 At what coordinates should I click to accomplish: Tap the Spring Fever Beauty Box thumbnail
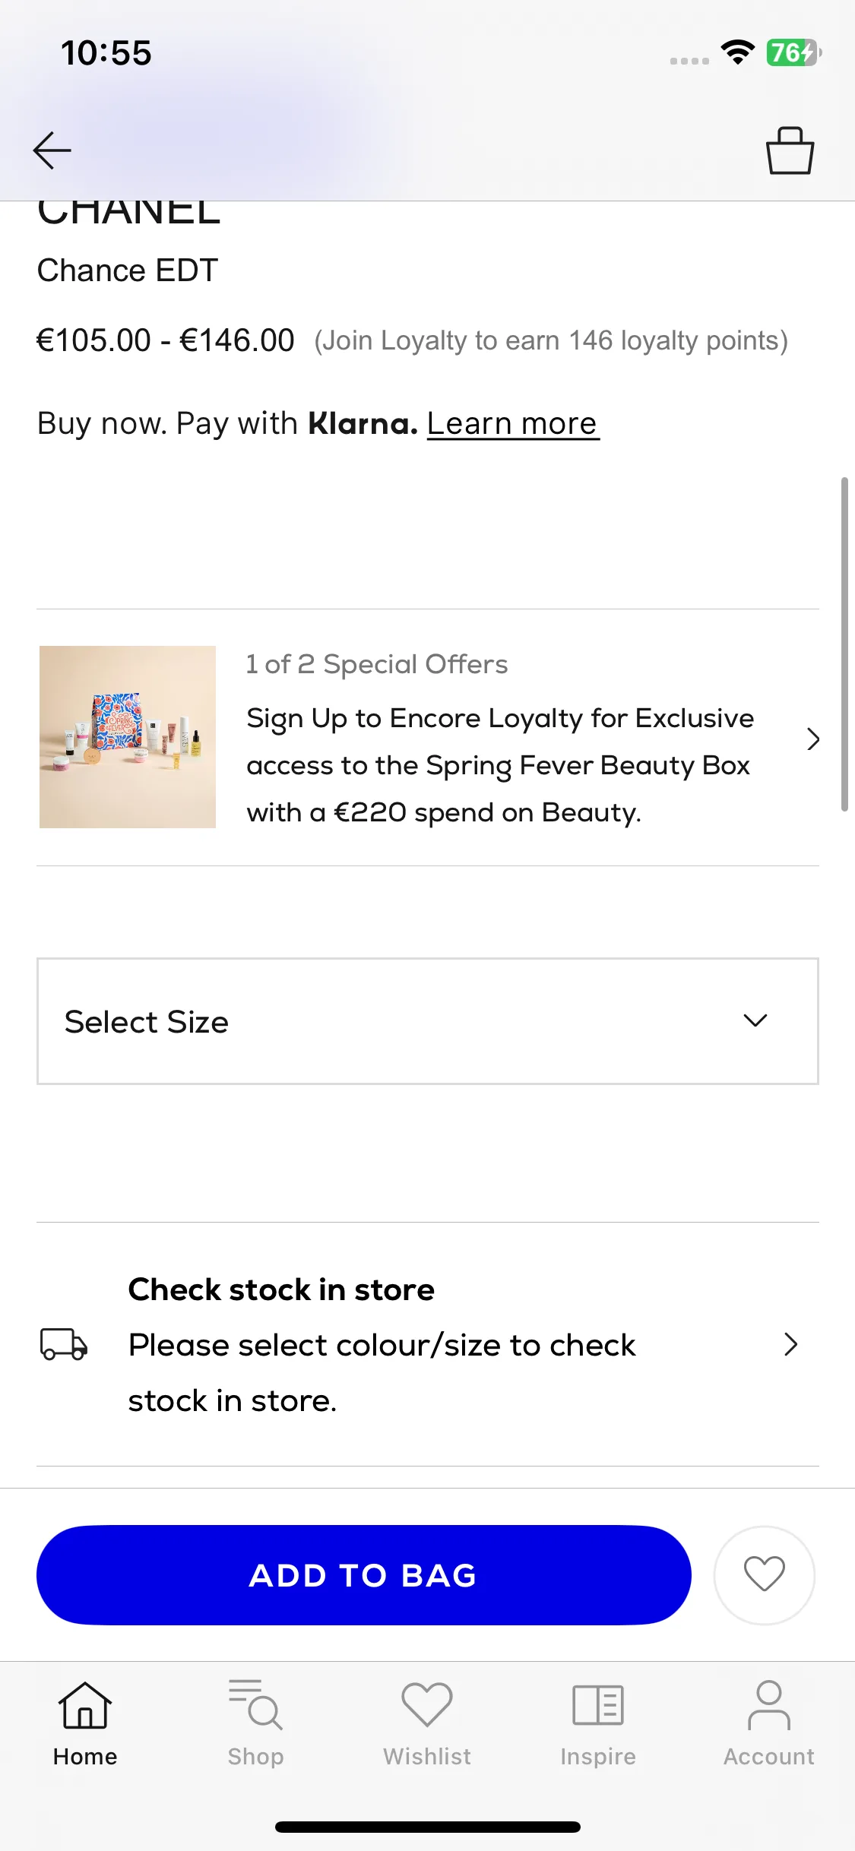pos(128,737)
